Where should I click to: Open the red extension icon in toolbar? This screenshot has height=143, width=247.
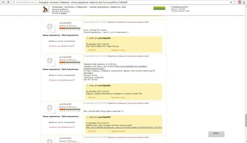239,2
